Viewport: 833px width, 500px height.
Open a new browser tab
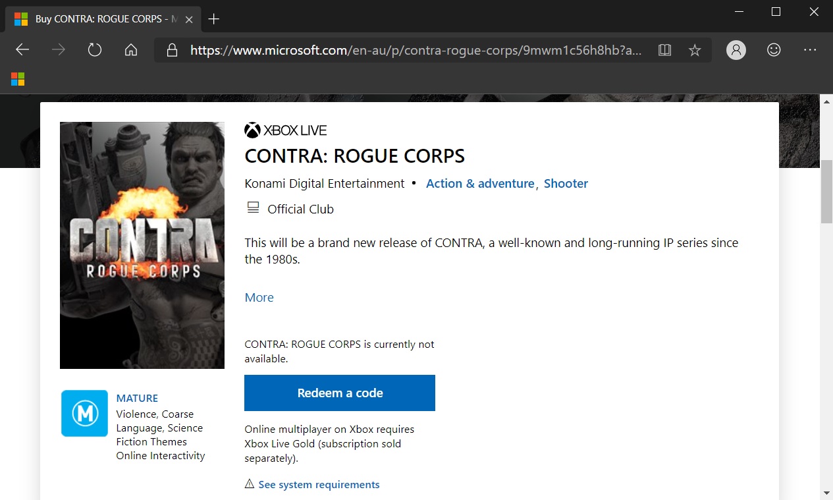(x=213, y=19)
